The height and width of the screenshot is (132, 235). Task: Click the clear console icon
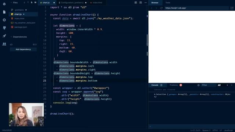(198, 85)
